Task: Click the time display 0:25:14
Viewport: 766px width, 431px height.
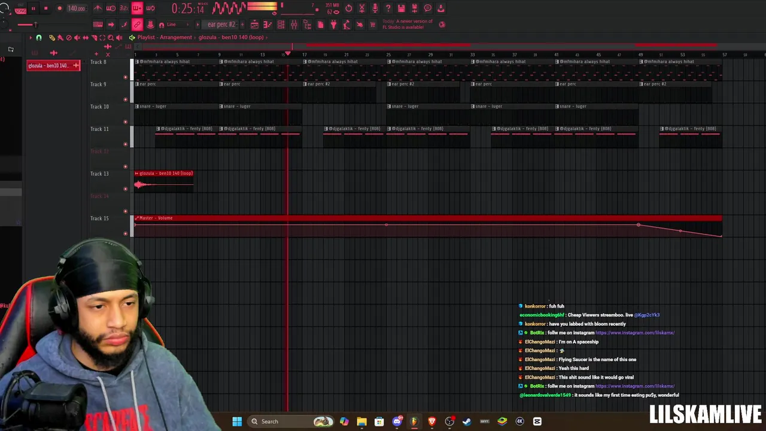Action: pos(188,8)
